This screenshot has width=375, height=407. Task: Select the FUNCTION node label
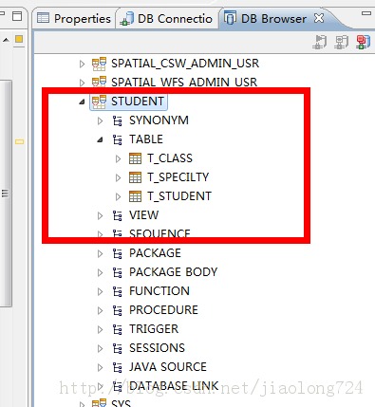(159, 291)
